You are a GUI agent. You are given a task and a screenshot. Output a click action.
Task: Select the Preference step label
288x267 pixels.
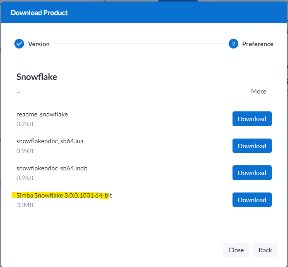click(x=258, y=44)
